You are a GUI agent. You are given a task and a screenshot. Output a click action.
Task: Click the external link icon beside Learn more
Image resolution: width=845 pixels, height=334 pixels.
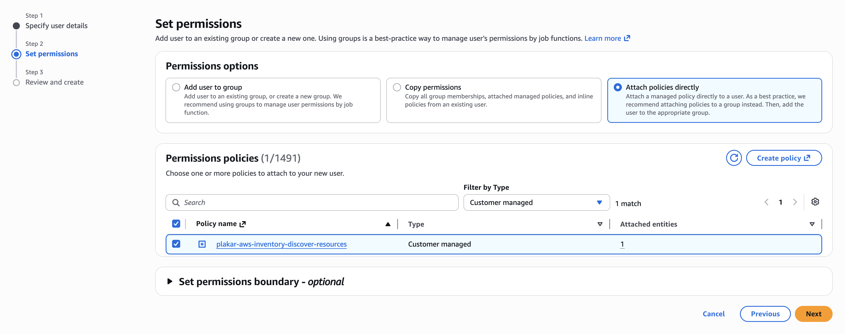coord(627,38)
